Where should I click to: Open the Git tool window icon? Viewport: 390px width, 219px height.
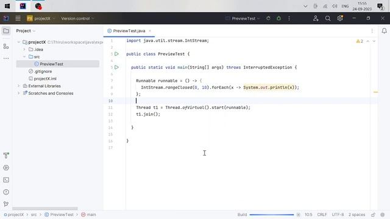click(x=6, y=204)
